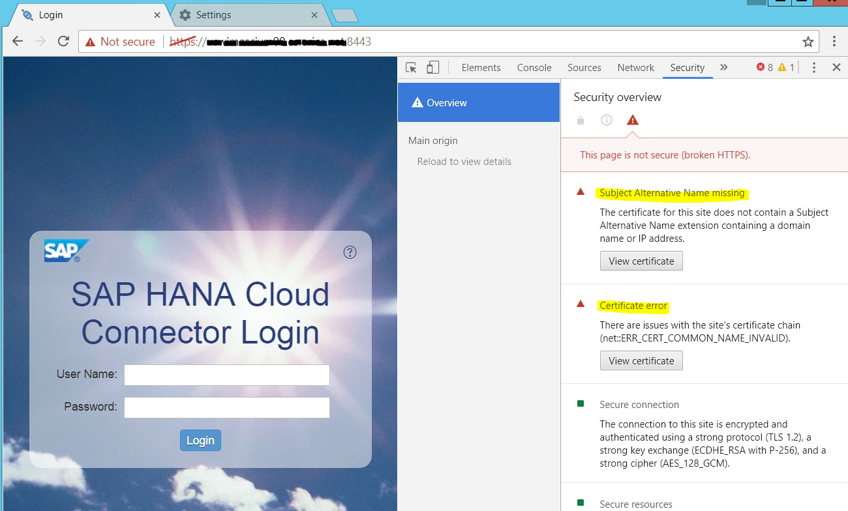Reload the page with refresh icon

pyautogui.click(x=63, y=41)
